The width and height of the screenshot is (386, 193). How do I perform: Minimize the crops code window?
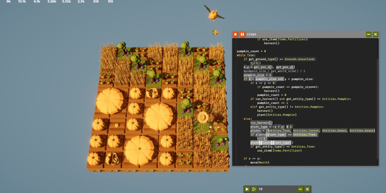[x=369, y=34]
